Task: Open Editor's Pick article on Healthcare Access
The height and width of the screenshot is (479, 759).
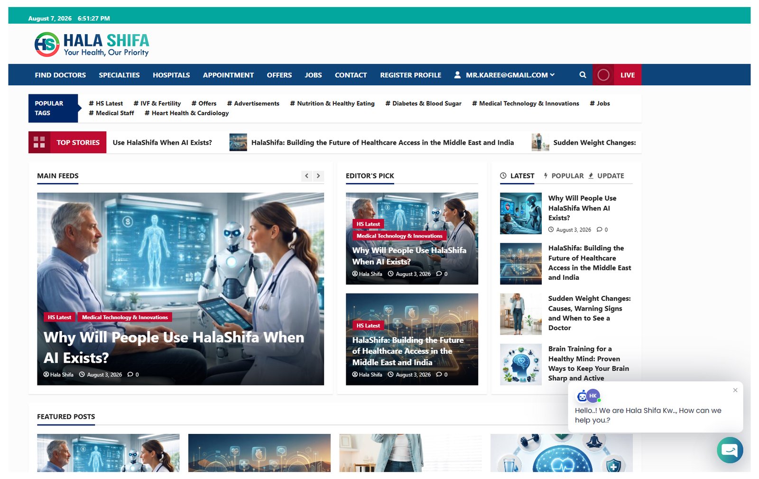Action: (x=407, y=351)
